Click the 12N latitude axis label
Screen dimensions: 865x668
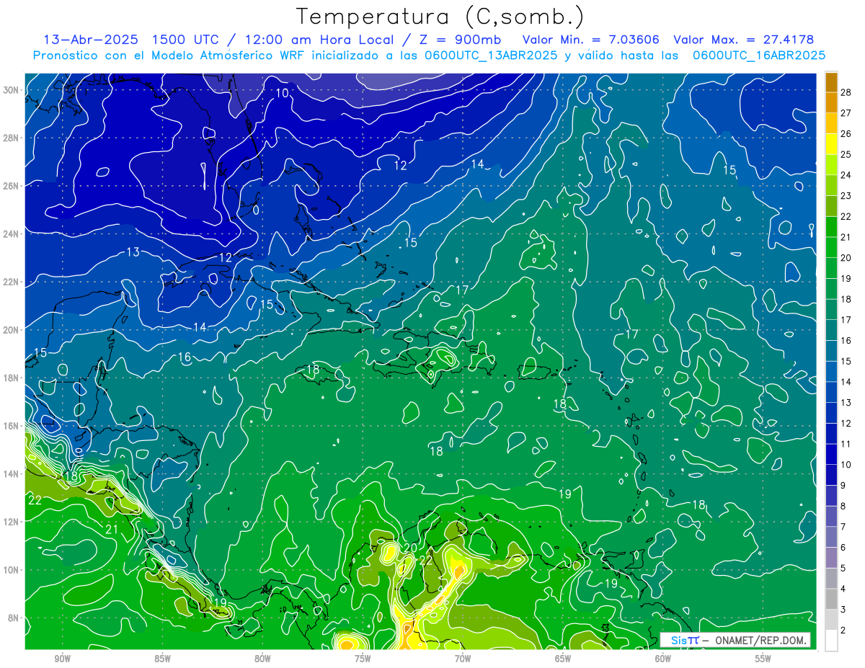[x=12, y=522]
